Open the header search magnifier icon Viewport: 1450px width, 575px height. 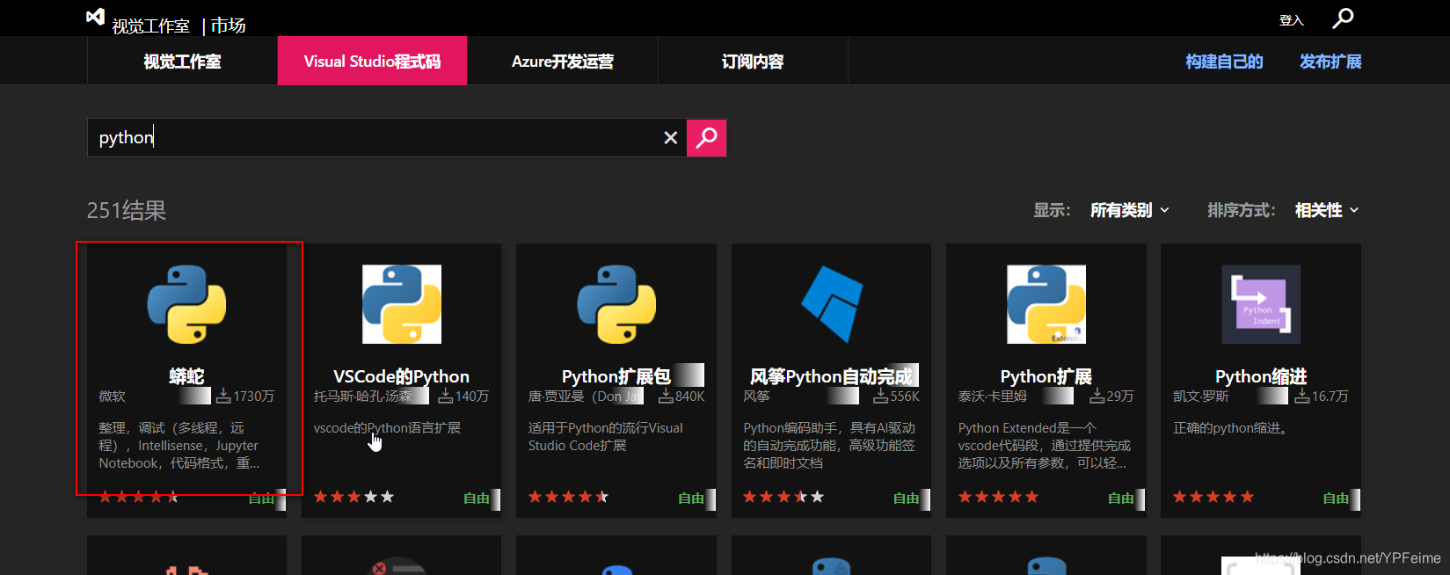[1343, 18]
